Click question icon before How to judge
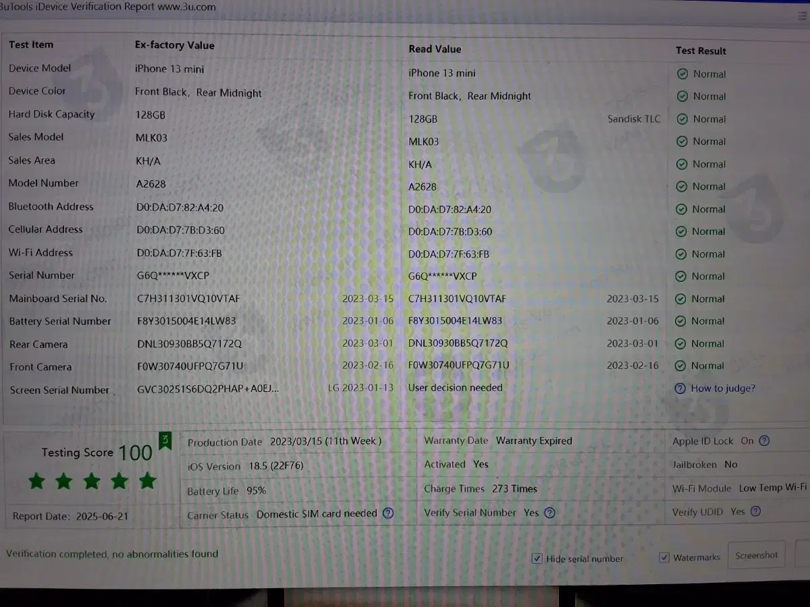 point(680,388)
